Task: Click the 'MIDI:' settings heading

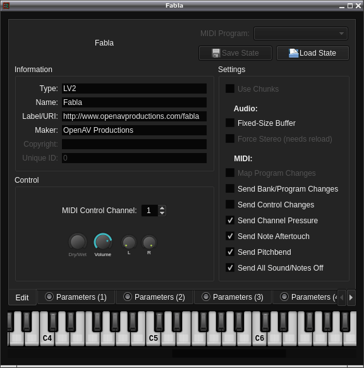Action: (x=243, y=159)
